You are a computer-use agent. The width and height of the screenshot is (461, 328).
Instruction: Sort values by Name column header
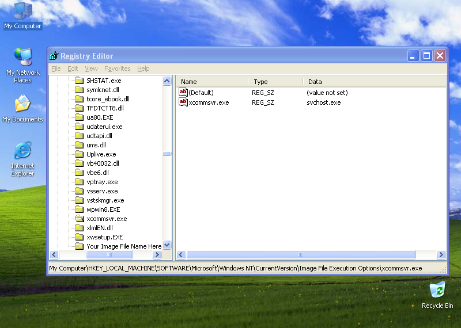tap(211, 82)
